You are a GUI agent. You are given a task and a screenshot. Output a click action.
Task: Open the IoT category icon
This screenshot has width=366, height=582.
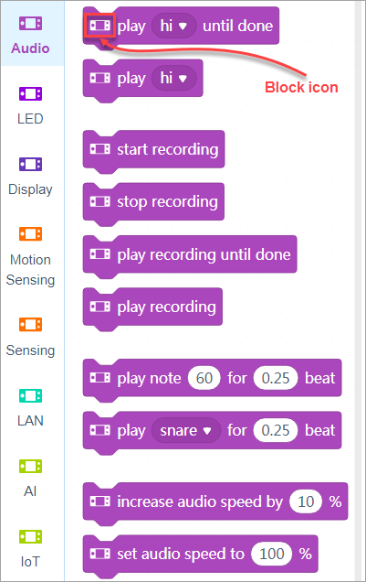click(30, 537)
